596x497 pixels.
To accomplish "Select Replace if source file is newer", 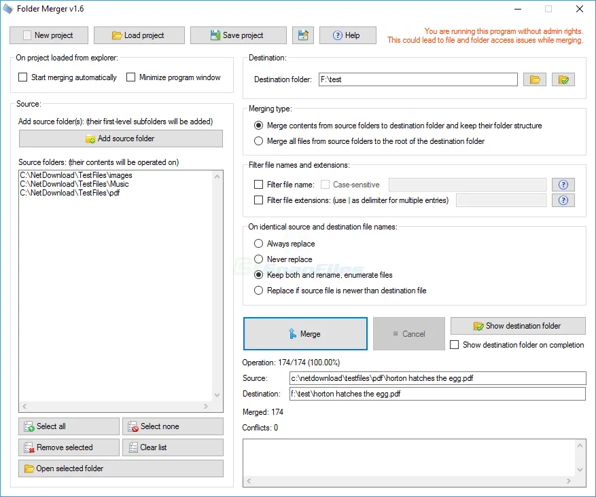I will (x=258, y=291).
